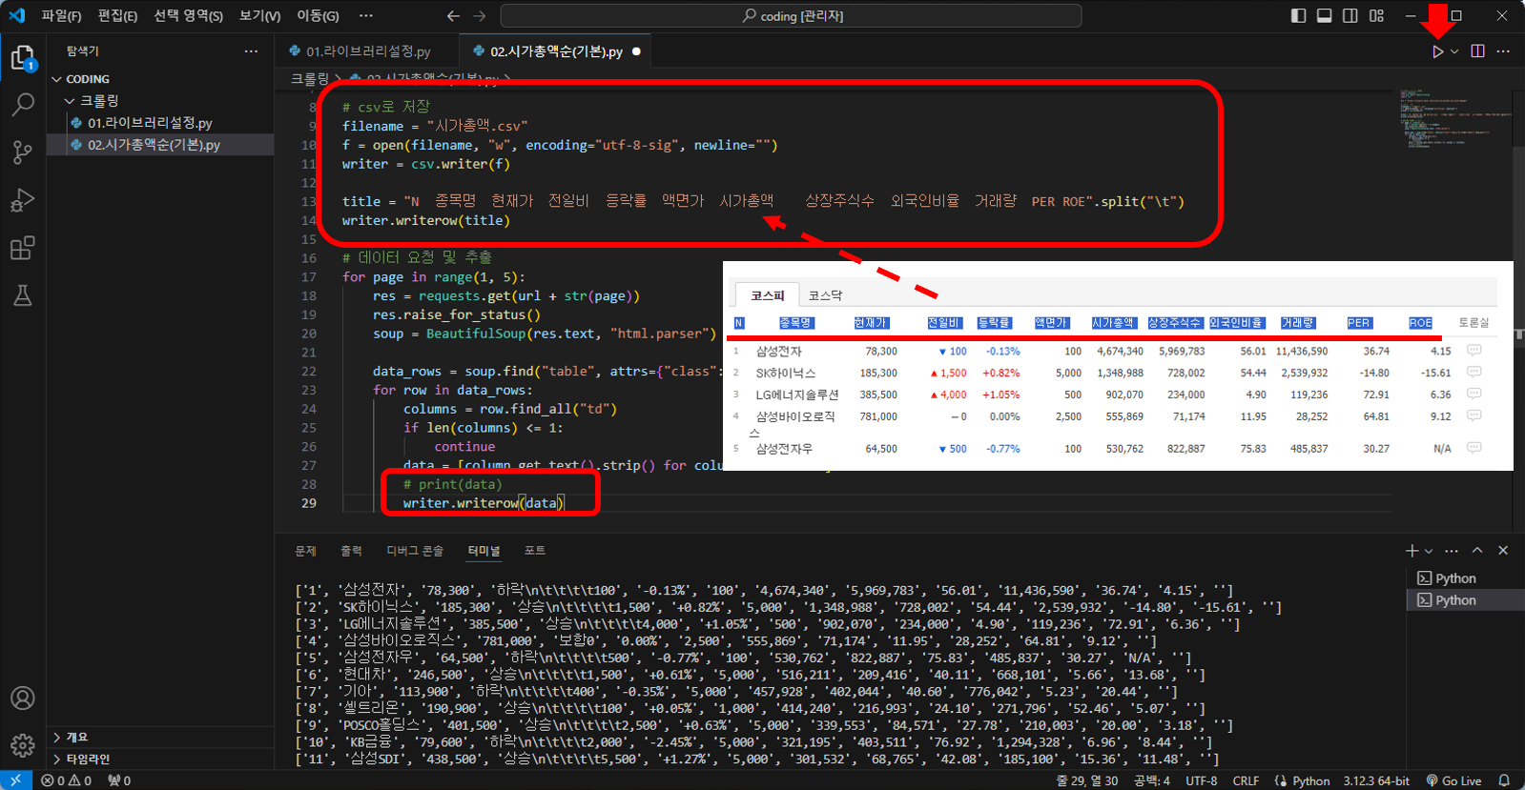This screenshot has width=1525, height=790.
Task: Open terminal panel more actions ellipsis
Action: (x=1452, y=551)
